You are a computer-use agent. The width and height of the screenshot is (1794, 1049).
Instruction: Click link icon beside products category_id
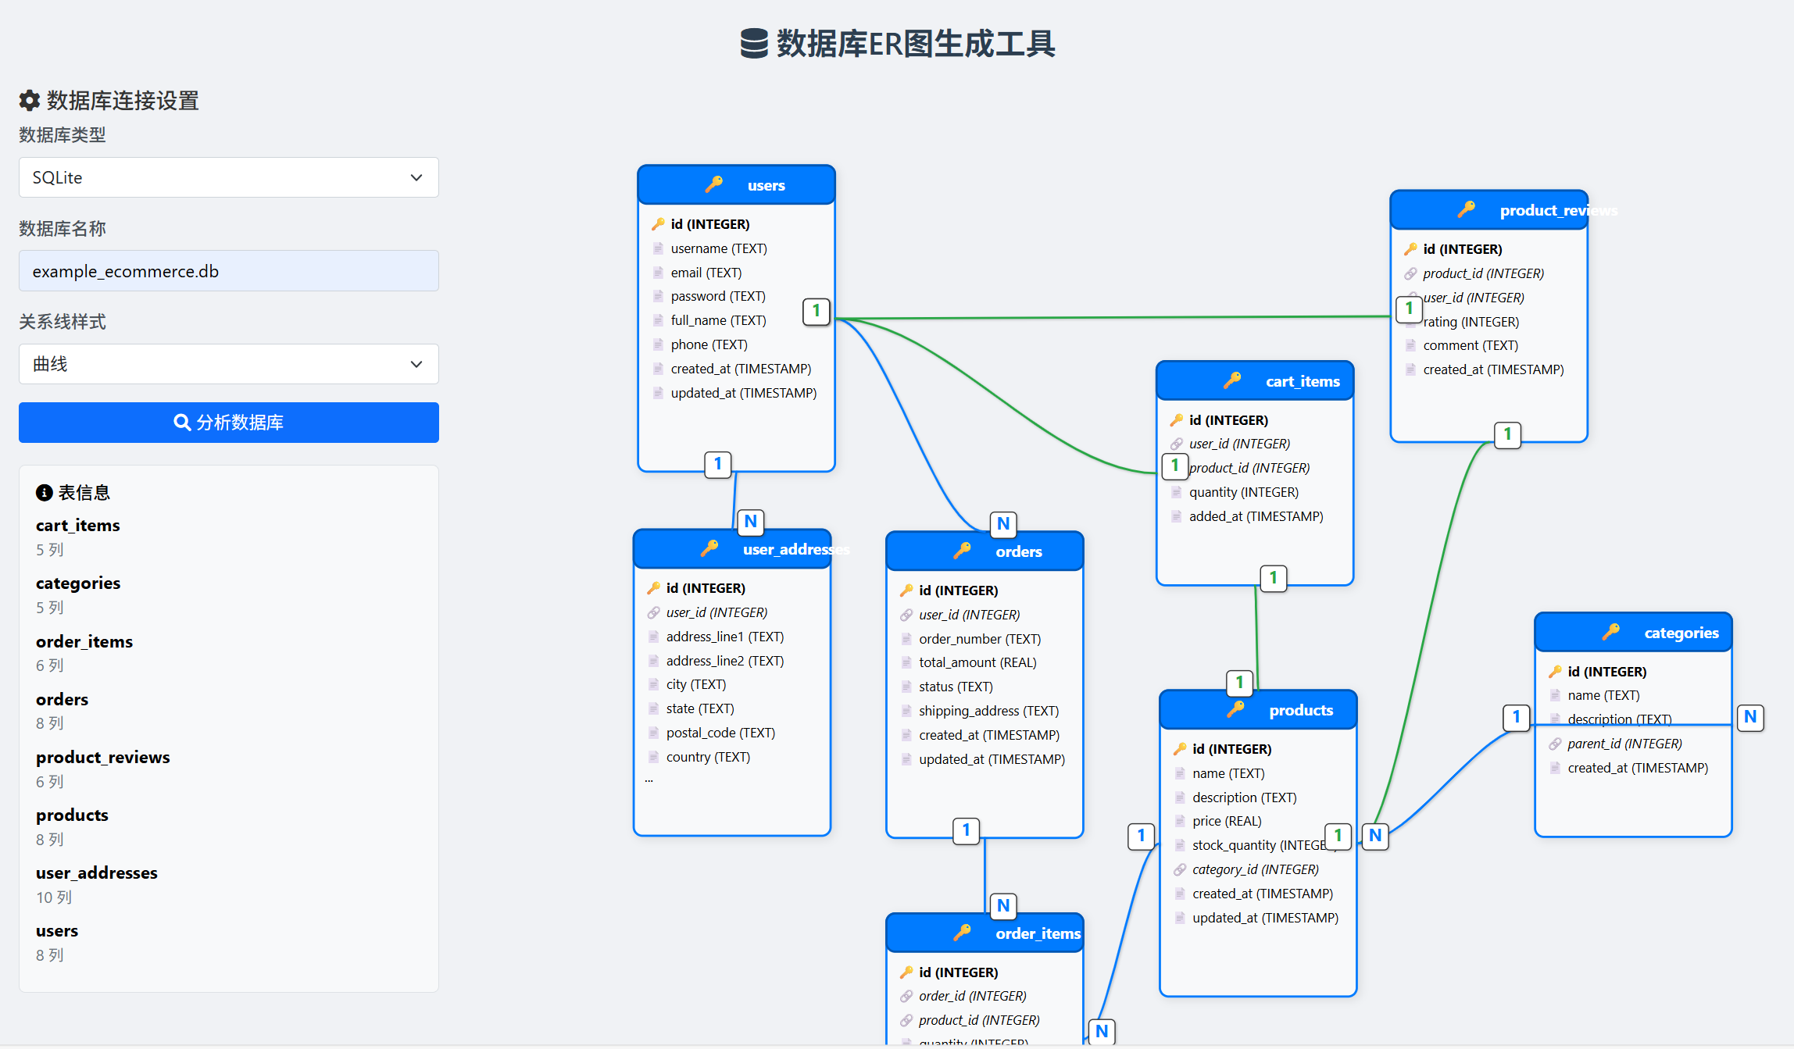[x=1180, y=869]
